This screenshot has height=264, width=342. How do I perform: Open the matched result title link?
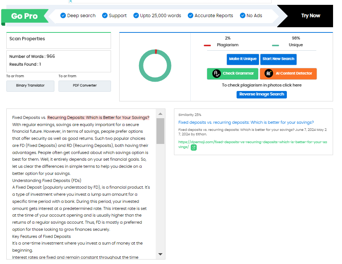coord(246,122)
